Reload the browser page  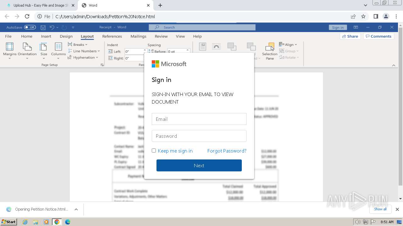point(27,16)
